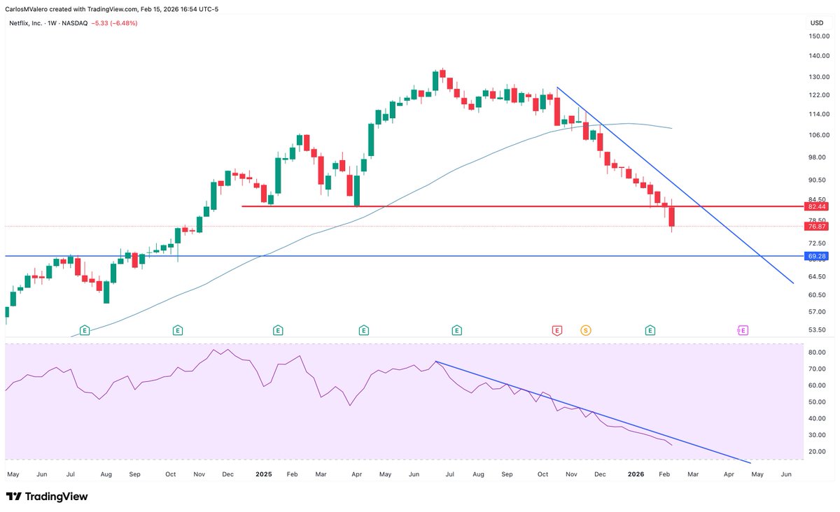The height and width of the screenshot is (512, 840).
Task: Click the TradingView logo at bottom left
Action: pos(46,497)
